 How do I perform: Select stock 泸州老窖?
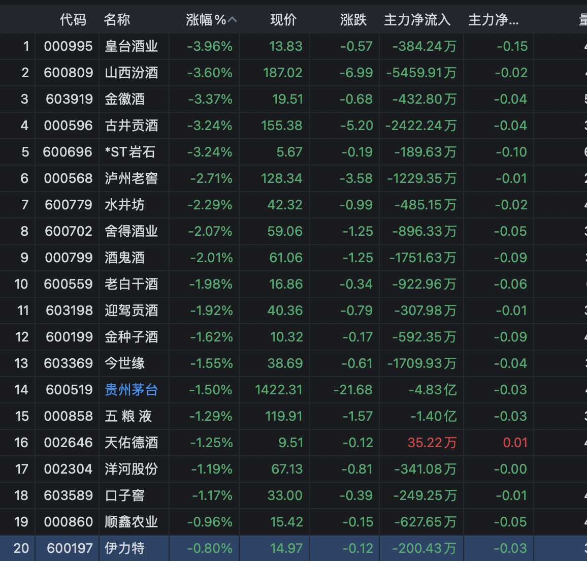coord(132,178)
